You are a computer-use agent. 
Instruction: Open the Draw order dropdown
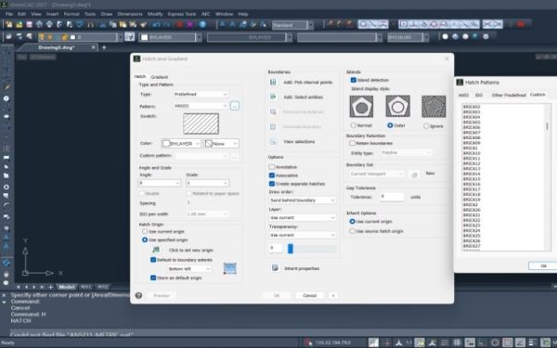[x=302, y=200]
